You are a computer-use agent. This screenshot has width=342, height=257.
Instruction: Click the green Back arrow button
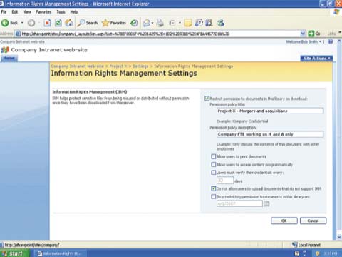pyautogui.click(x=5, y=23)
